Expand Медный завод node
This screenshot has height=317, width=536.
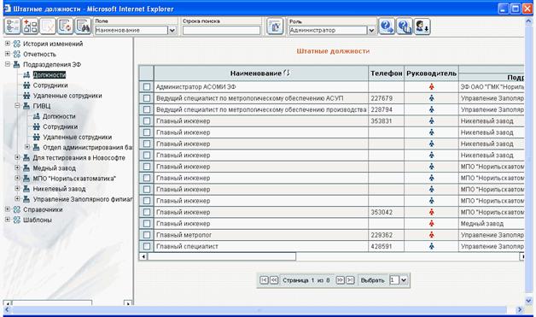coord(17,167)
